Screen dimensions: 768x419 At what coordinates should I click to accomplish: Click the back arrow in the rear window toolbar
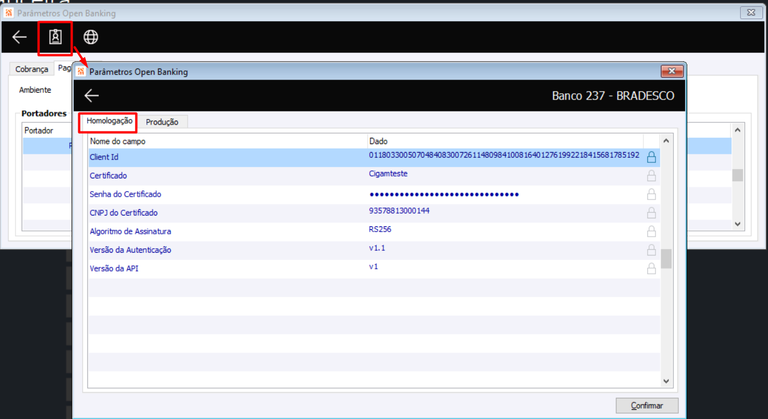[x=19, y=37]
